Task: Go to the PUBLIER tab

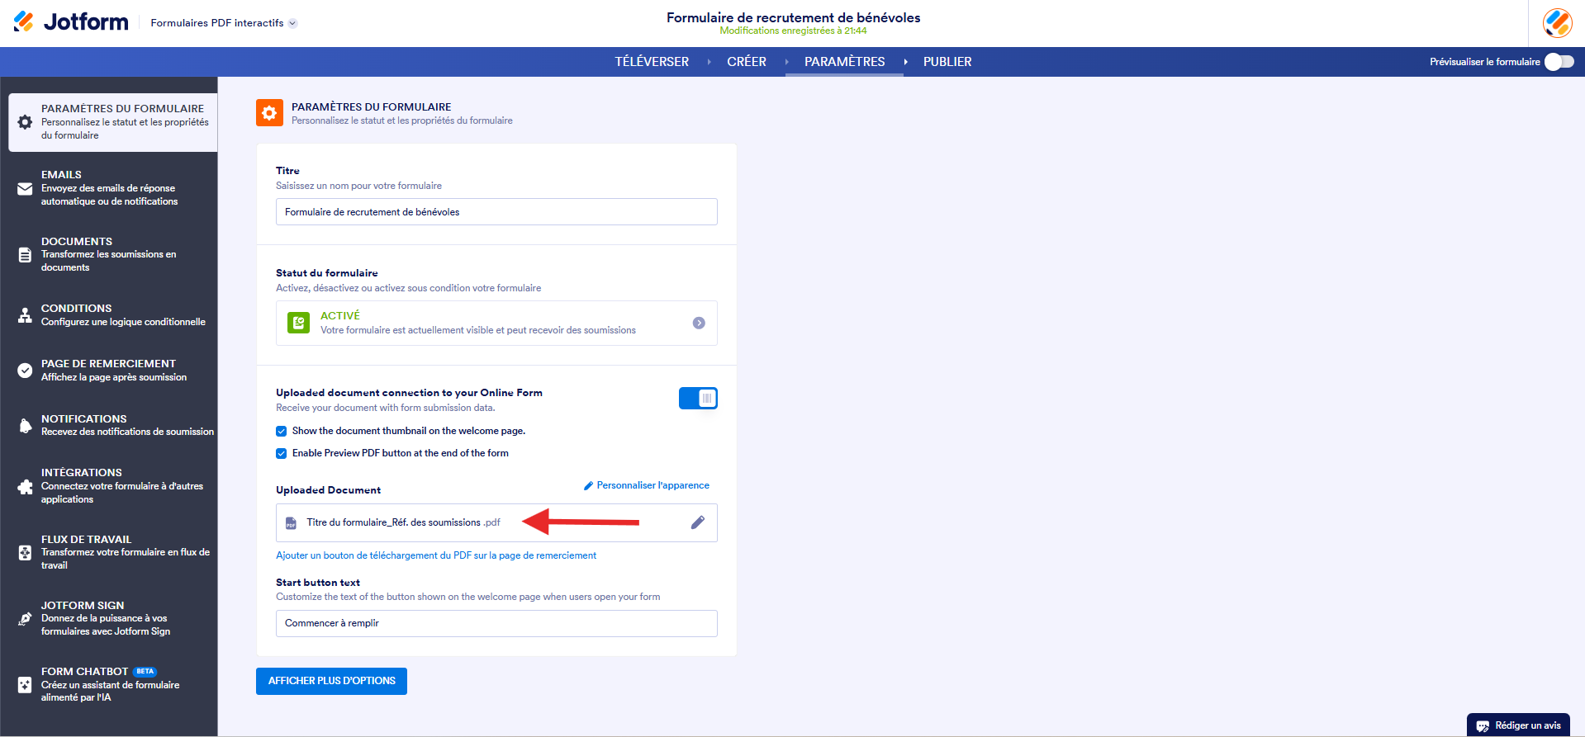Action: pyautogui.click(x=947, y=62)
